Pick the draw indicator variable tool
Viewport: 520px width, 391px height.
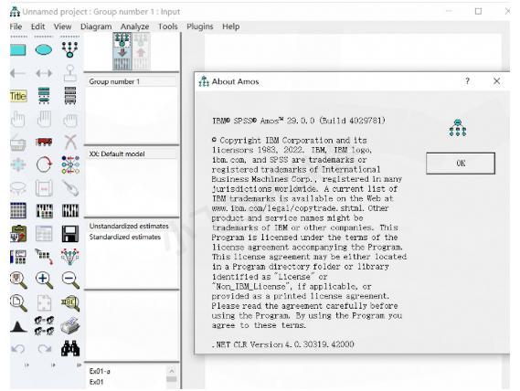(x=70, y=49)
